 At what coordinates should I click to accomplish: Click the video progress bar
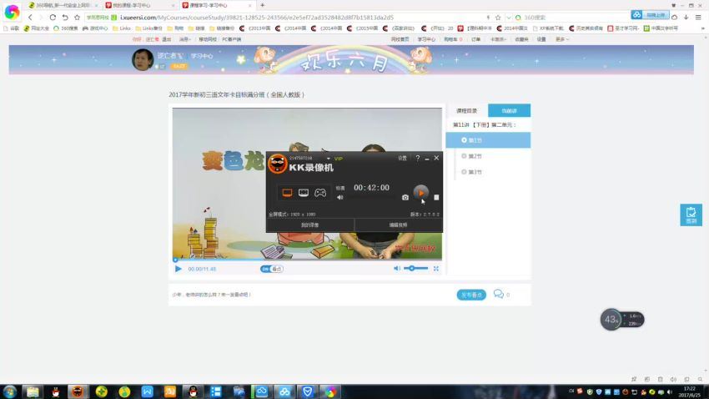click(x=307, y=260)
